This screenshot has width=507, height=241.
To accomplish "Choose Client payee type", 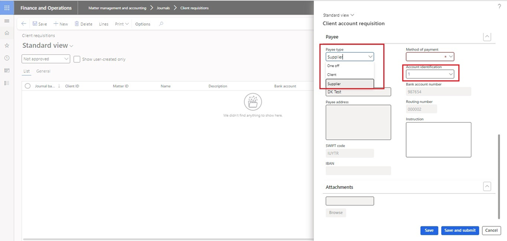I will pyautogui.click(x=350, y=75).
